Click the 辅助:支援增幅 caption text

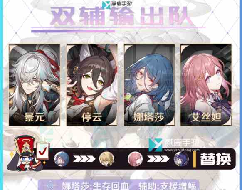[167, 186]
